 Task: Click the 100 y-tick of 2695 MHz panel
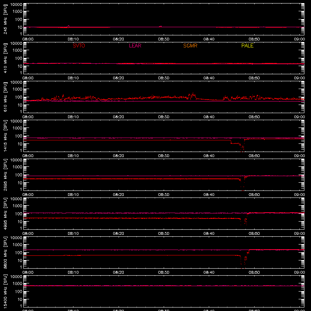(x=19, y=175)
